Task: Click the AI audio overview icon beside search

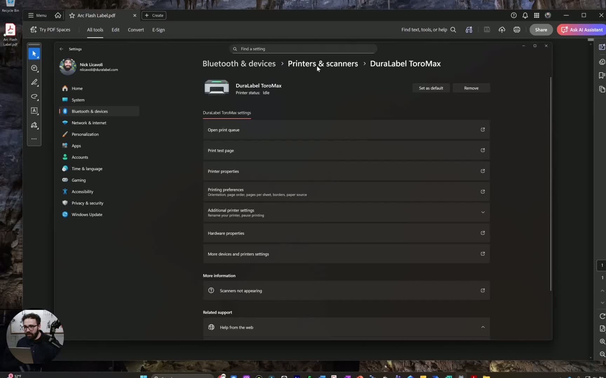Action: pos(469,30)
